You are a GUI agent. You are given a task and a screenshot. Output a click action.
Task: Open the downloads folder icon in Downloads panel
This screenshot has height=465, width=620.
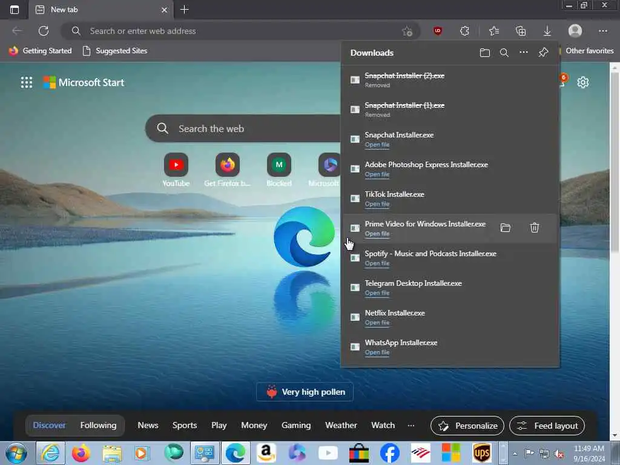485,53
